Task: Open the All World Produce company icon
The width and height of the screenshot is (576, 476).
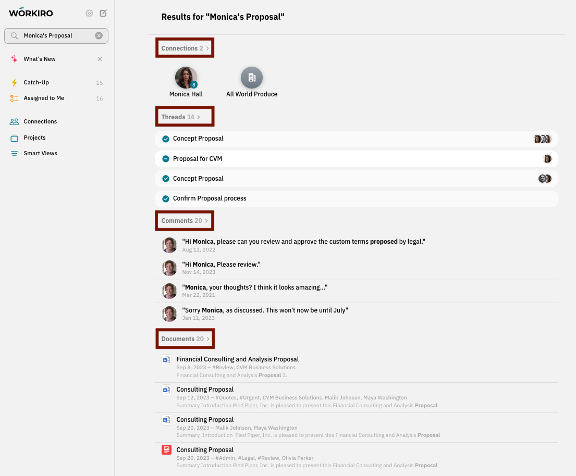Action: click(x=251, y=78)
